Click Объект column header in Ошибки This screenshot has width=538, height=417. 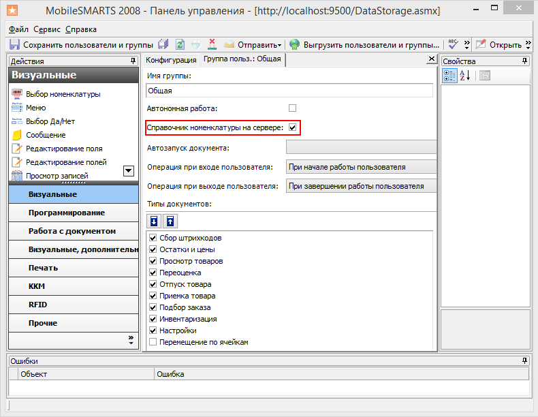86,374
